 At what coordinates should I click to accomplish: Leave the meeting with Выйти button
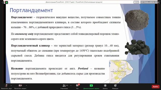point(155,87)
